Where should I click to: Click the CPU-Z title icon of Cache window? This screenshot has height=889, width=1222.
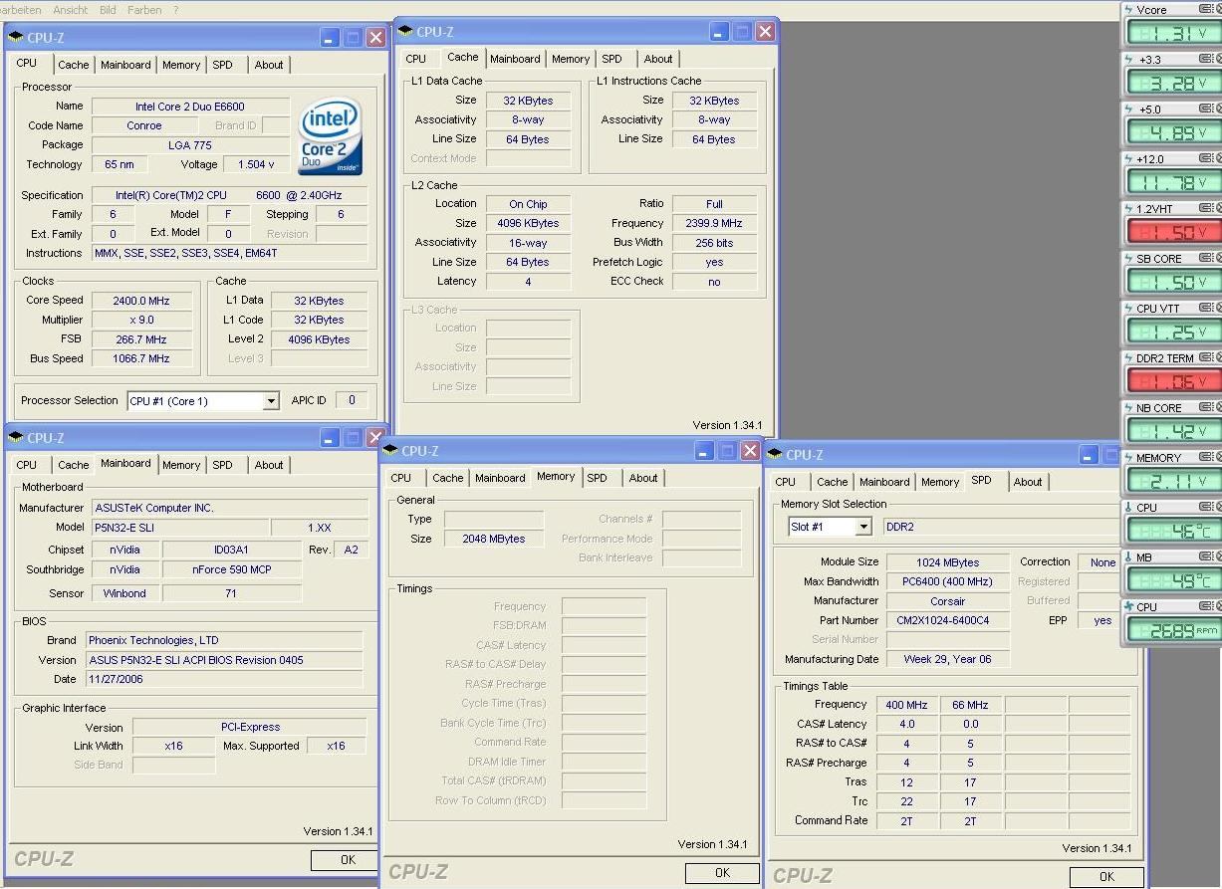pyautogui.click(x=406, y=32)
